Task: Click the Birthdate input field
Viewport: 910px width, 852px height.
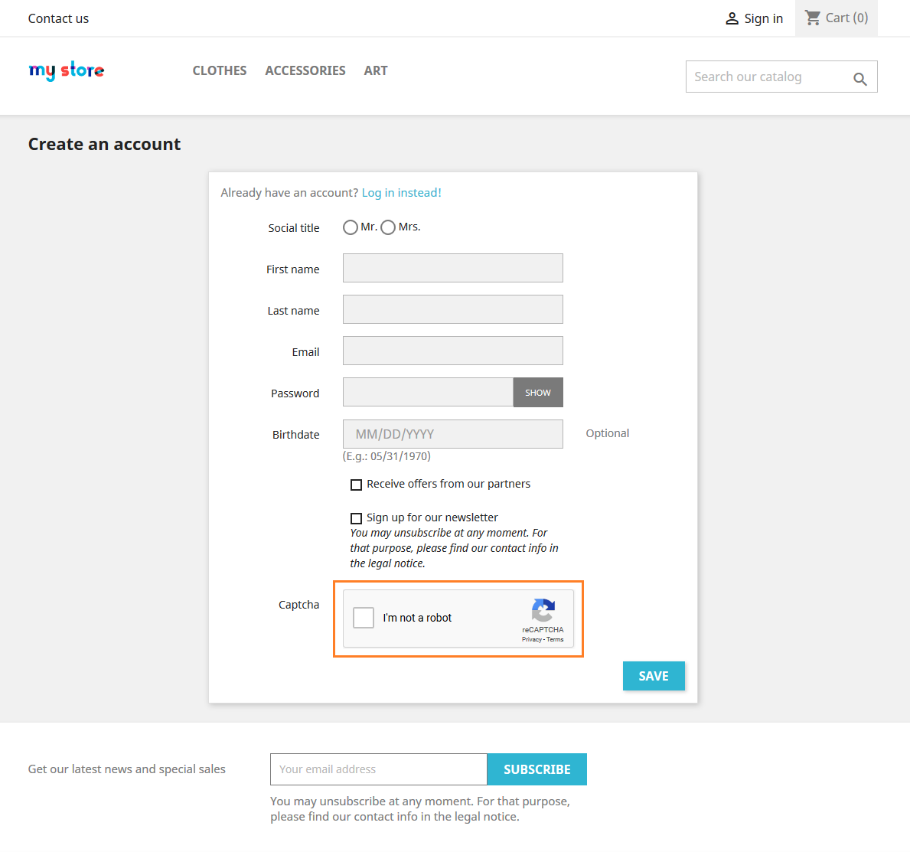Action: tap(452, 434)
